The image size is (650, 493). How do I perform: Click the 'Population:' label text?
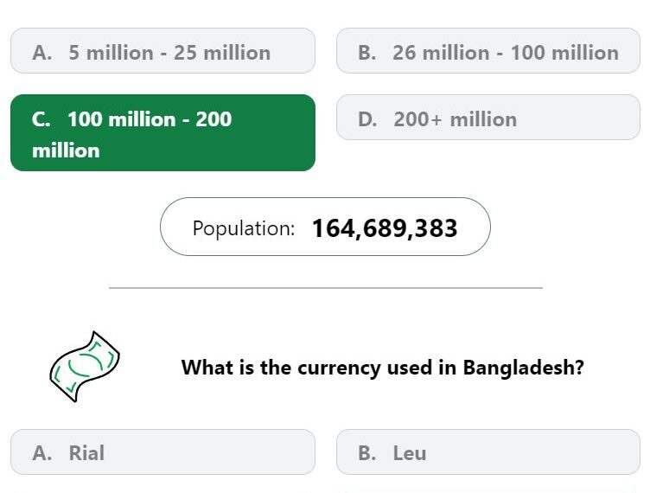tap(244, 228)
